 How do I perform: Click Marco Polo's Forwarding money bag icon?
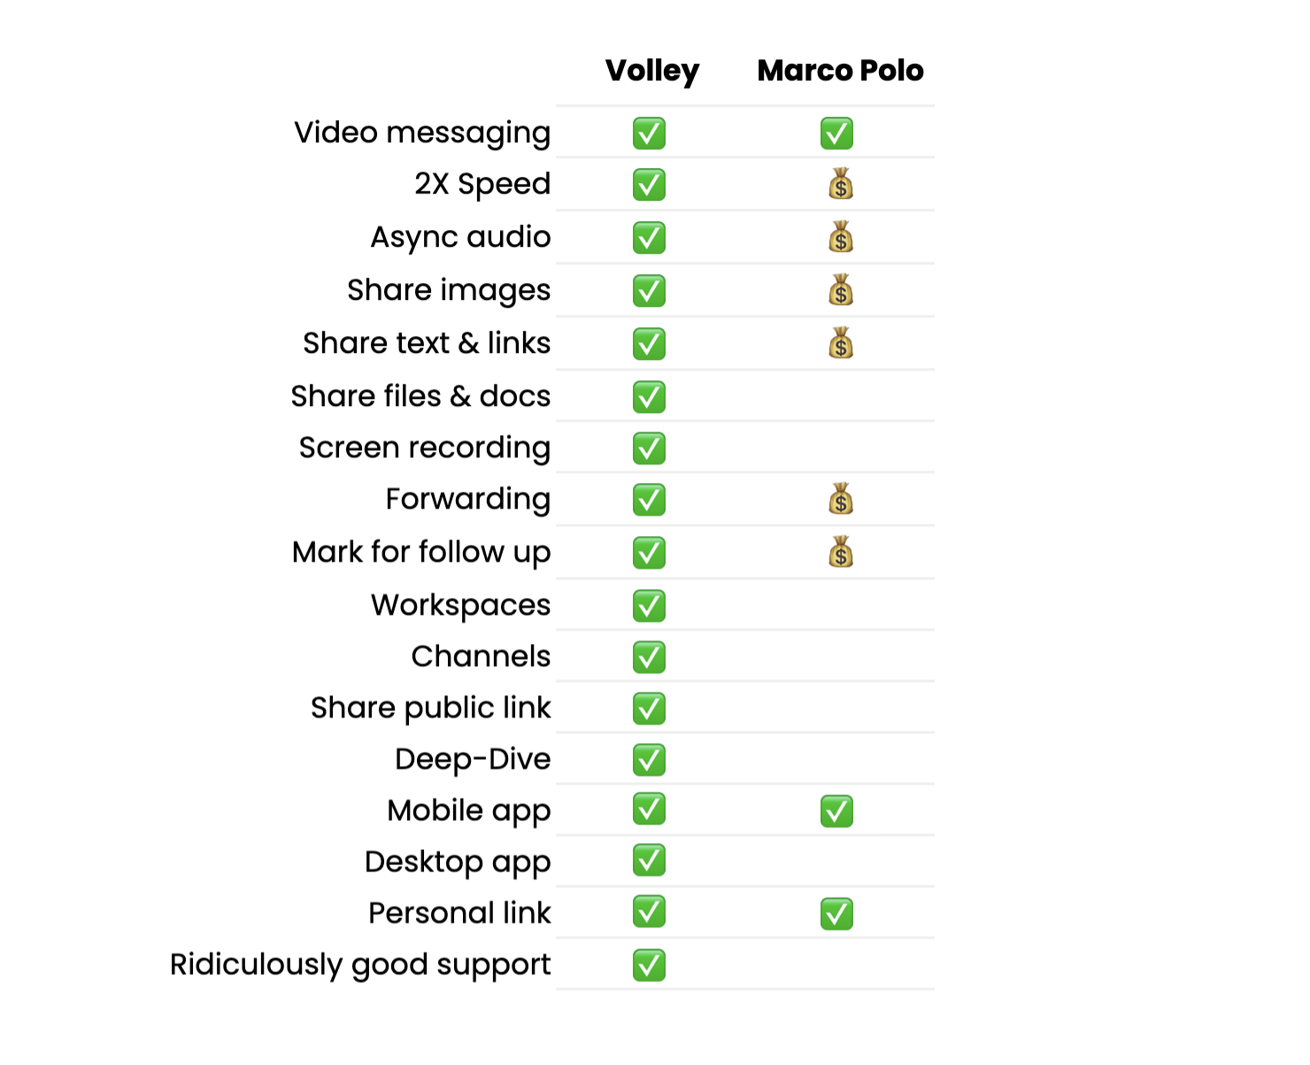(x=841, y=499)
